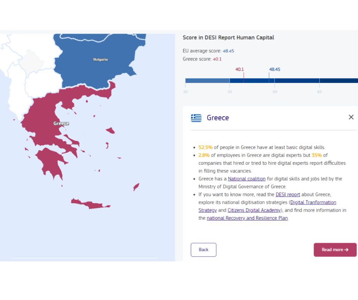Click the Back button
Viewport: 358px width, 300px height.
tap(203, 250)
